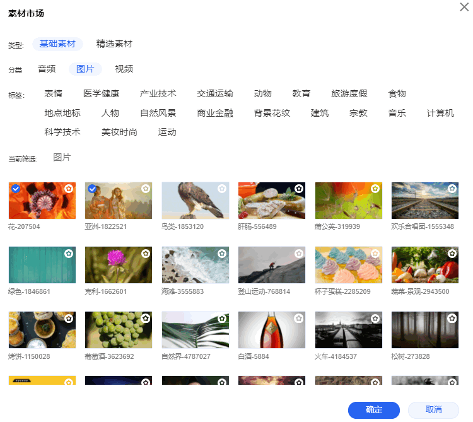Click the 杯子蛋糕-2285209 caption text
The image size is (473, 422).
tap(342, 291)
